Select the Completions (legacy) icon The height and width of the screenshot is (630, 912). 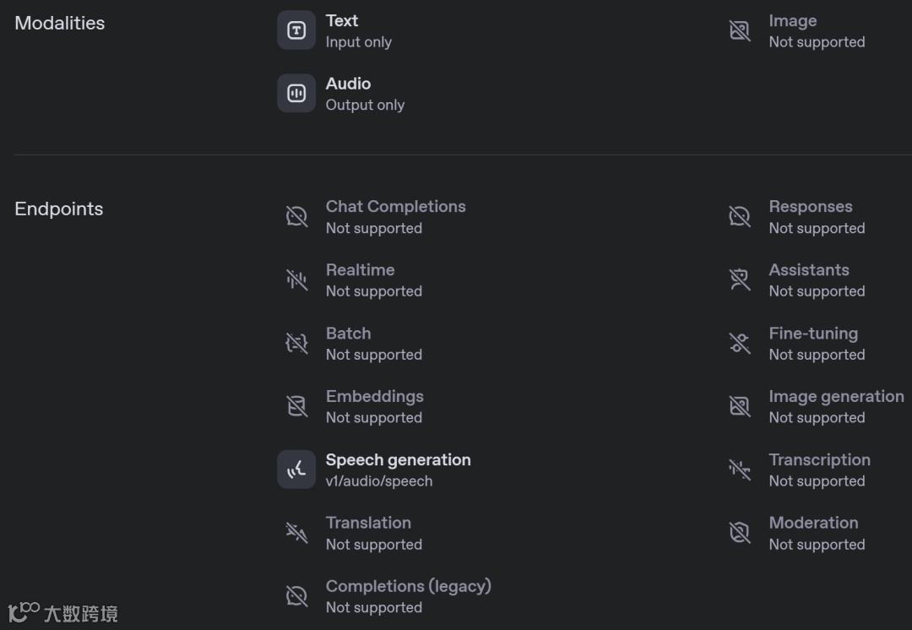point(296,596)
